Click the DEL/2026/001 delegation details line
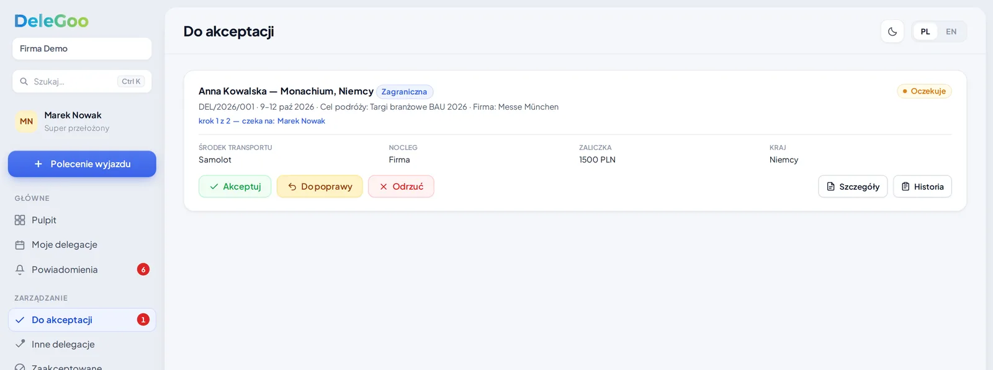 click(x=379, y=107)
